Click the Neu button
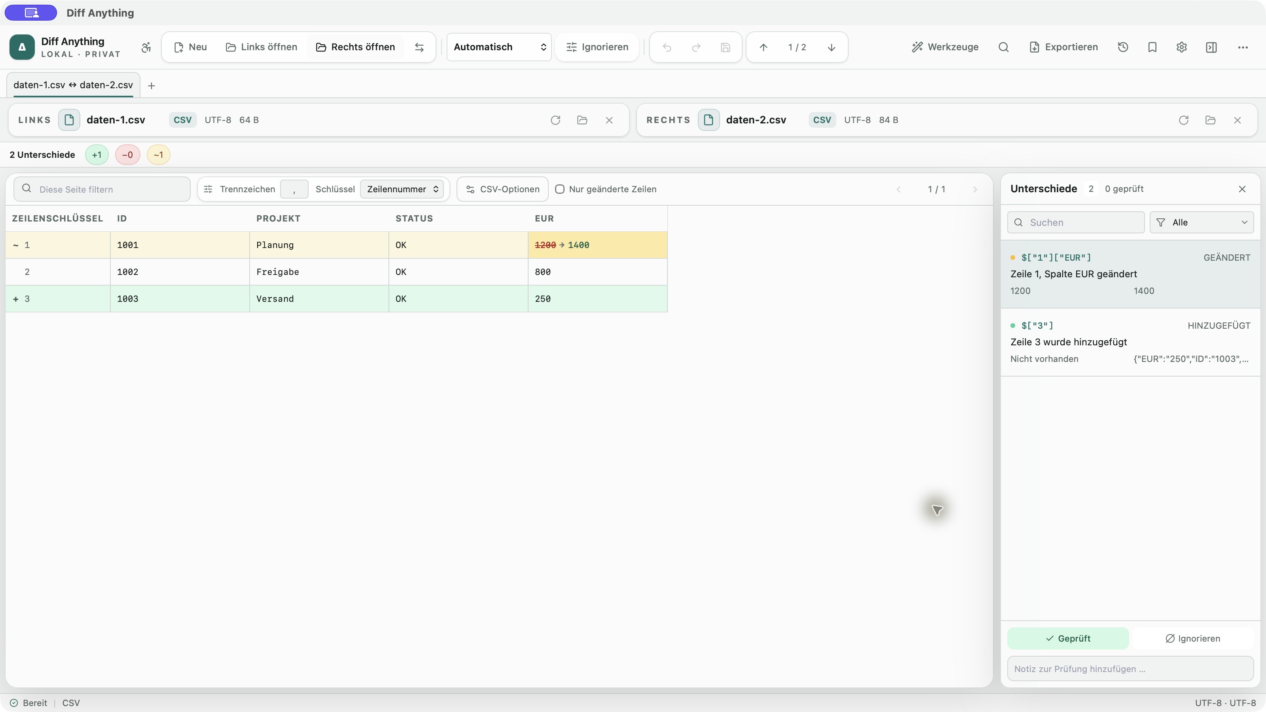Viewport: 1266px width, 712px height. tap(191, 47)
